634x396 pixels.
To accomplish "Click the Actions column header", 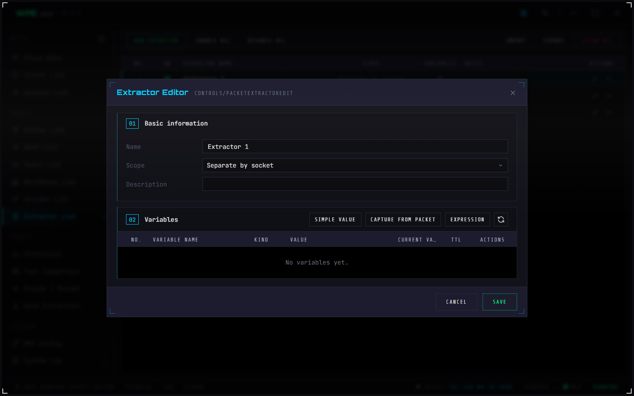I will pyautogui.click(x=492, y=240).
